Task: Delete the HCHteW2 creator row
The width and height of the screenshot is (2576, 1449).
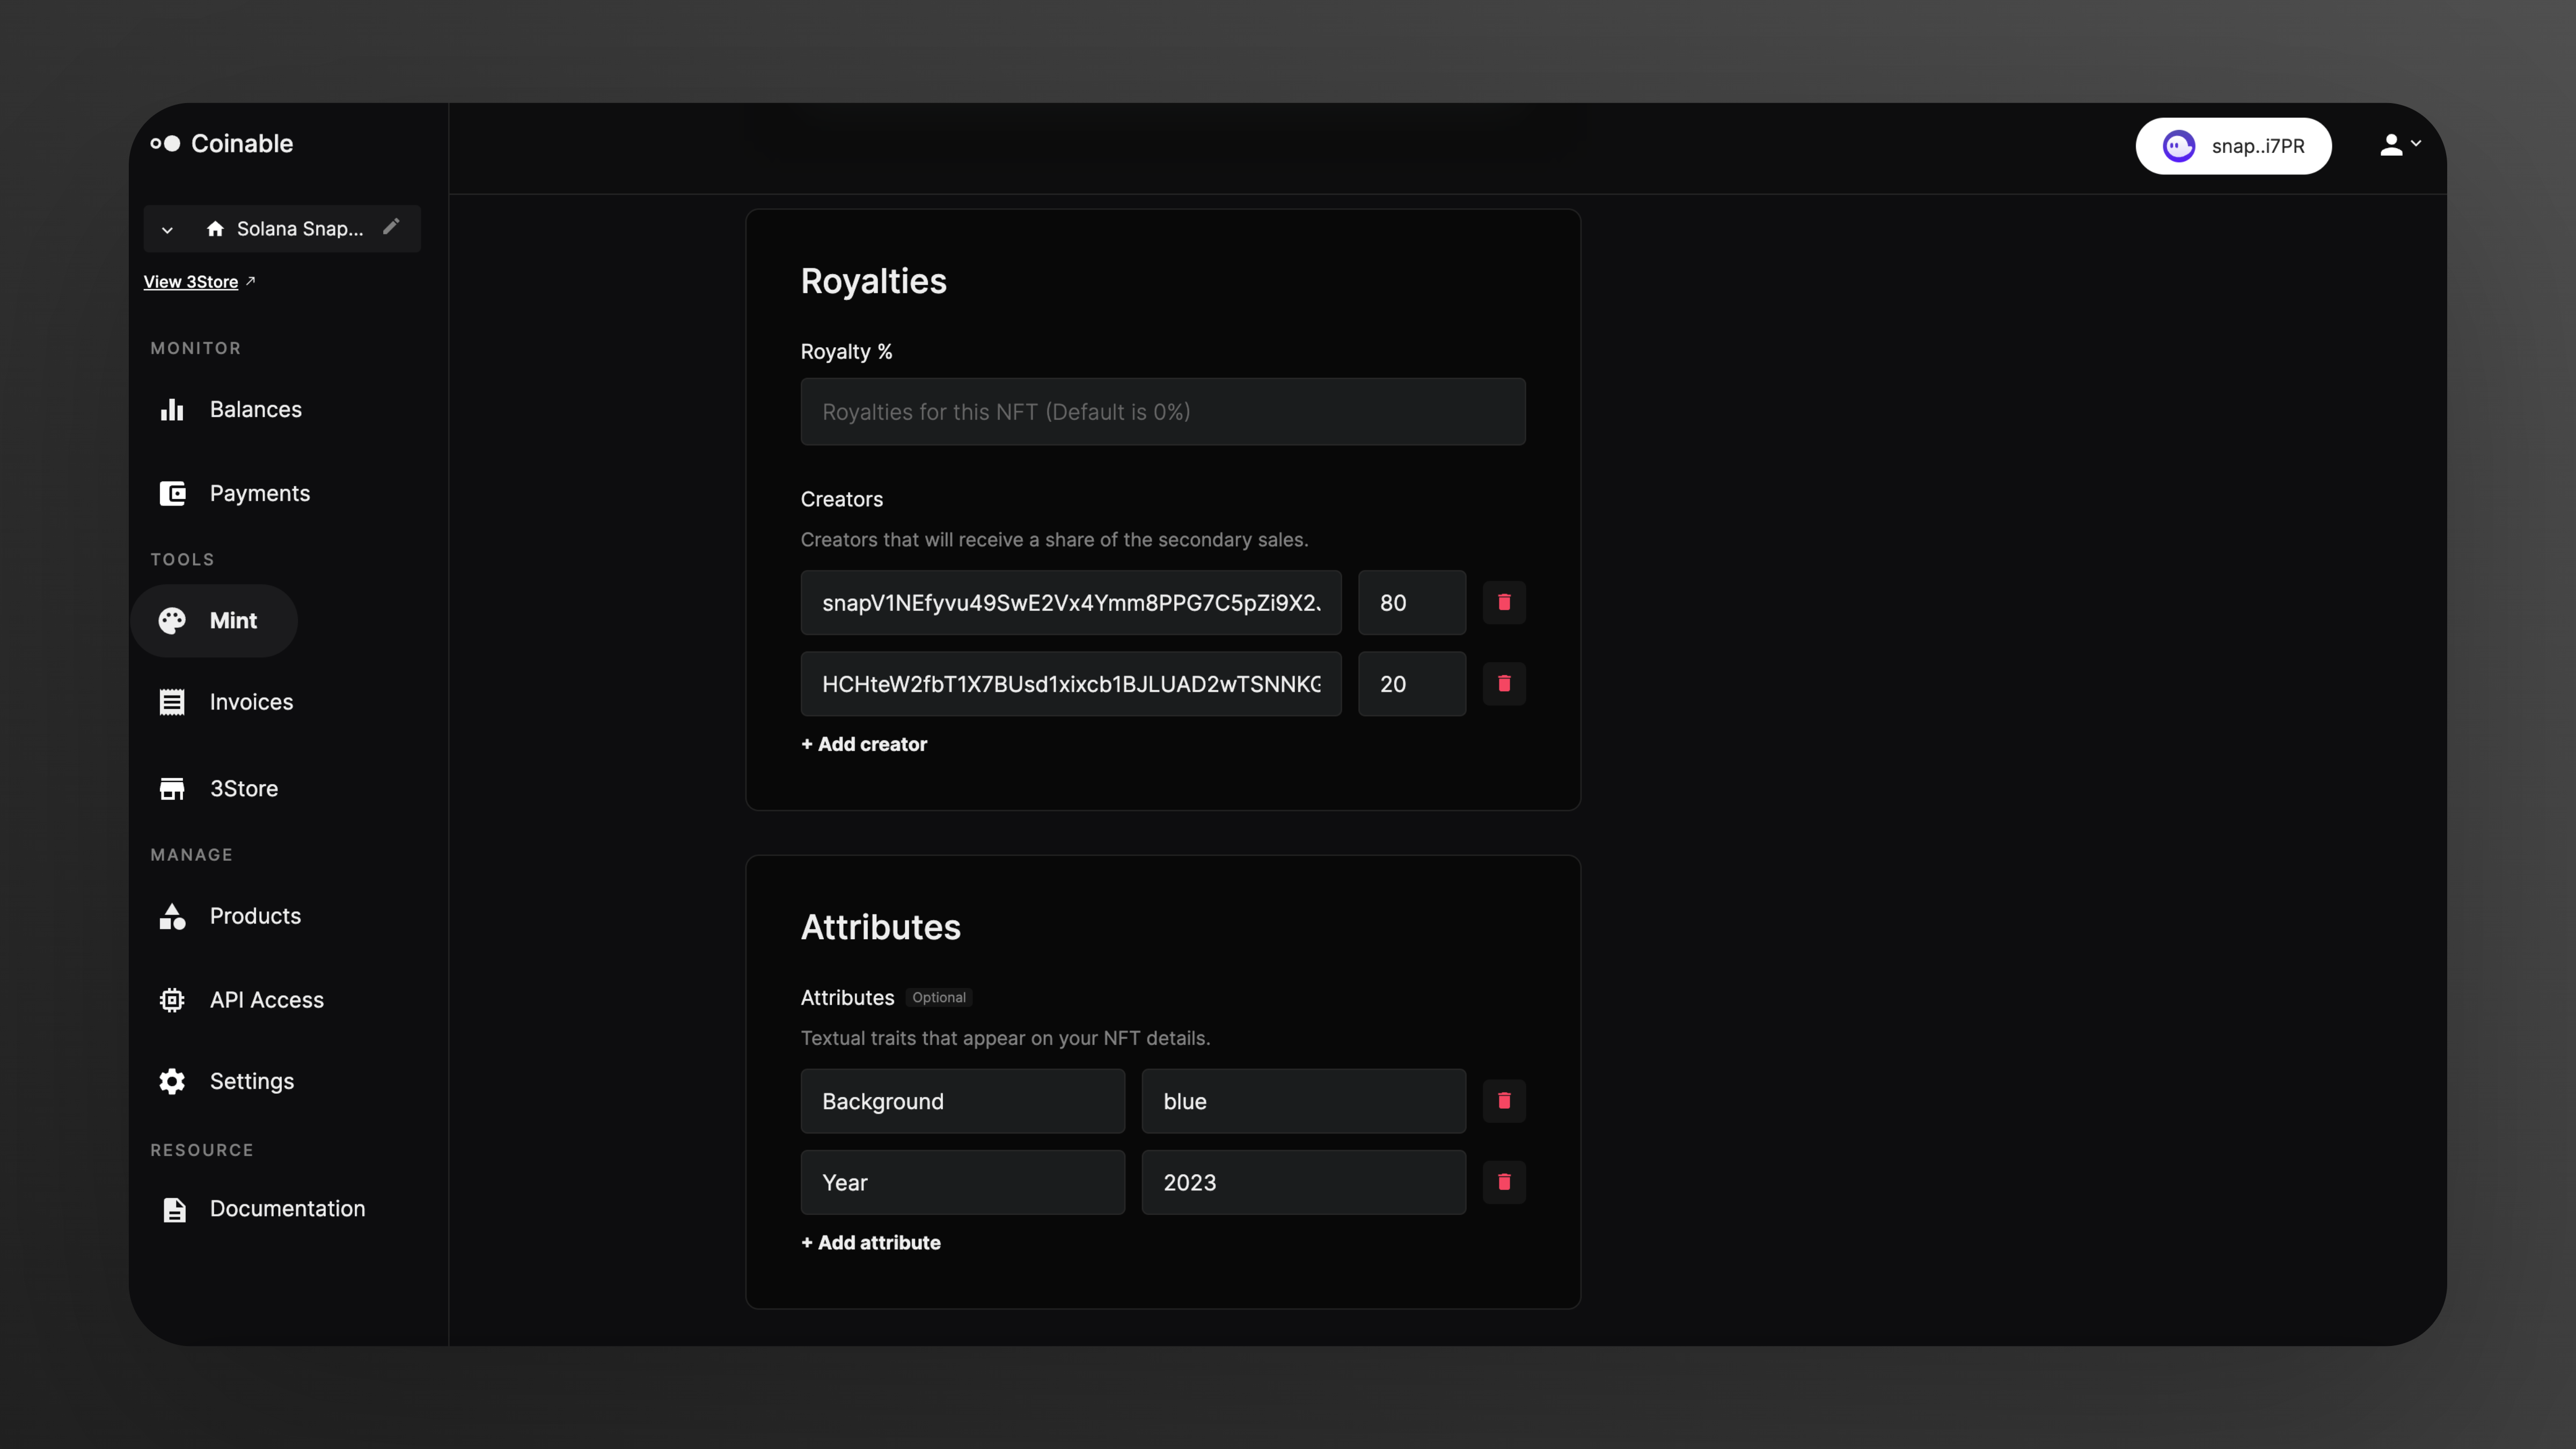Action: point(1503,684)
